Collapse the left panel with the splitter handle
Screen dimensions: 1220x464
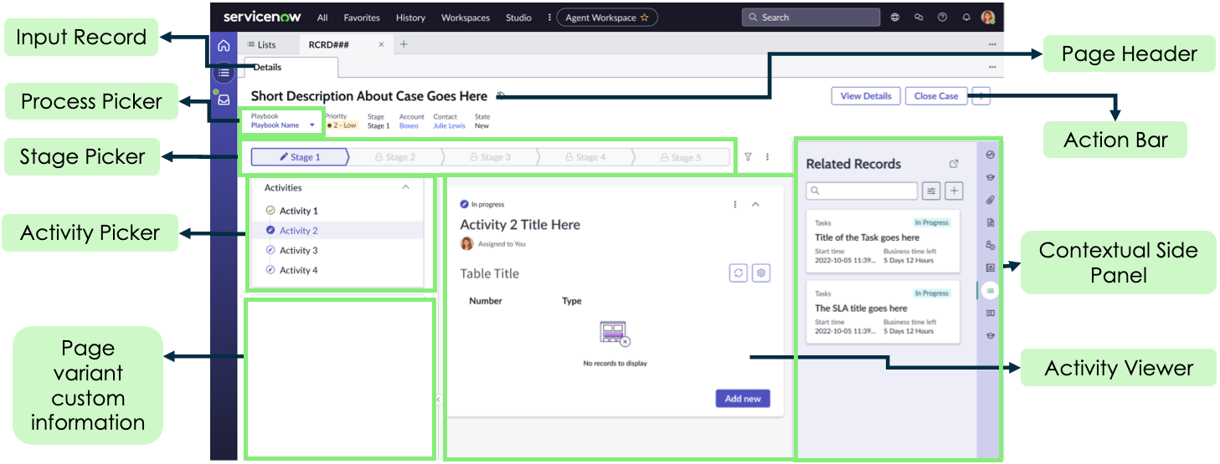438,400
